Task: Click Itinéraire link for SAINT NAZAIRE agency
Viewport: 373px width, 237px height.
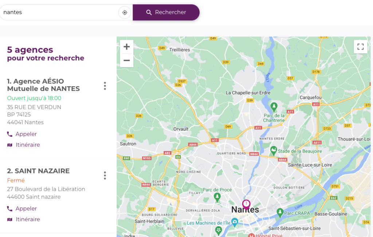Action: 28,219
